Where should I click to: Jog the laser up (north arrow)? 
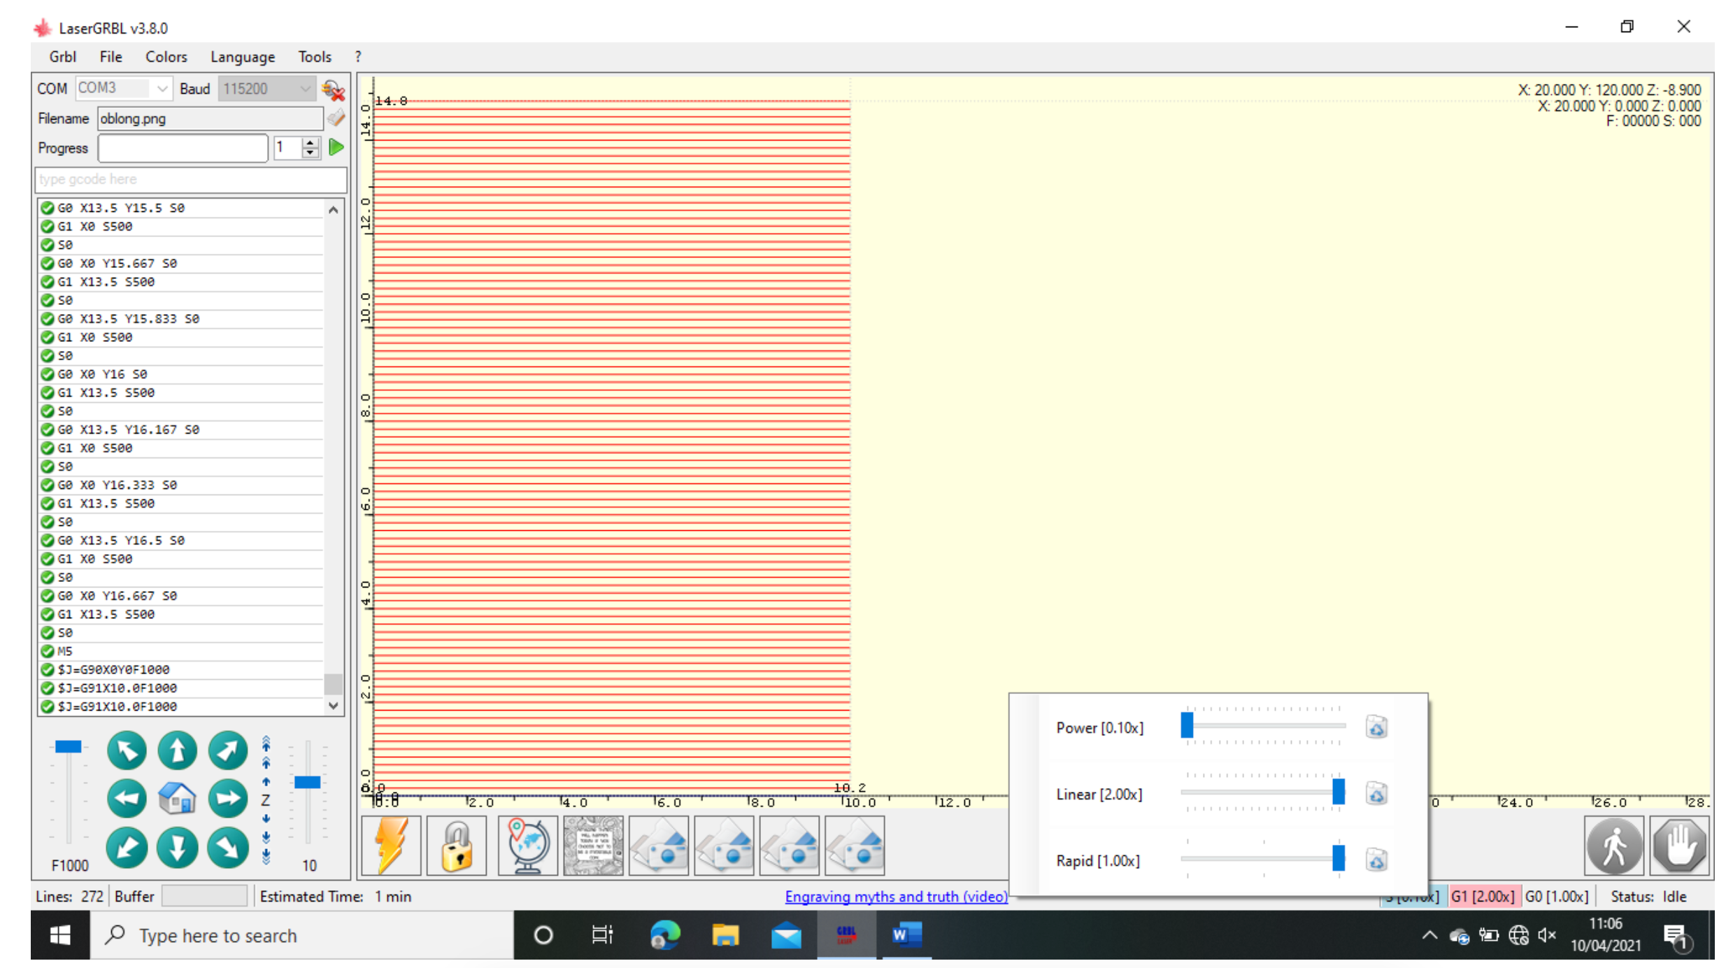177,750
